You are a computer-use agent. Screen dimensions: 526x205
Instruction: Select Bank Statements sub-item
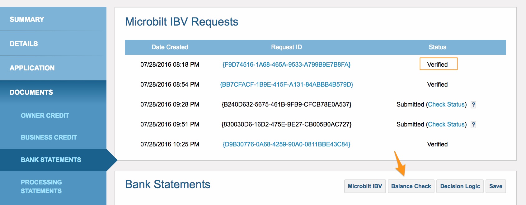(53, 160)
